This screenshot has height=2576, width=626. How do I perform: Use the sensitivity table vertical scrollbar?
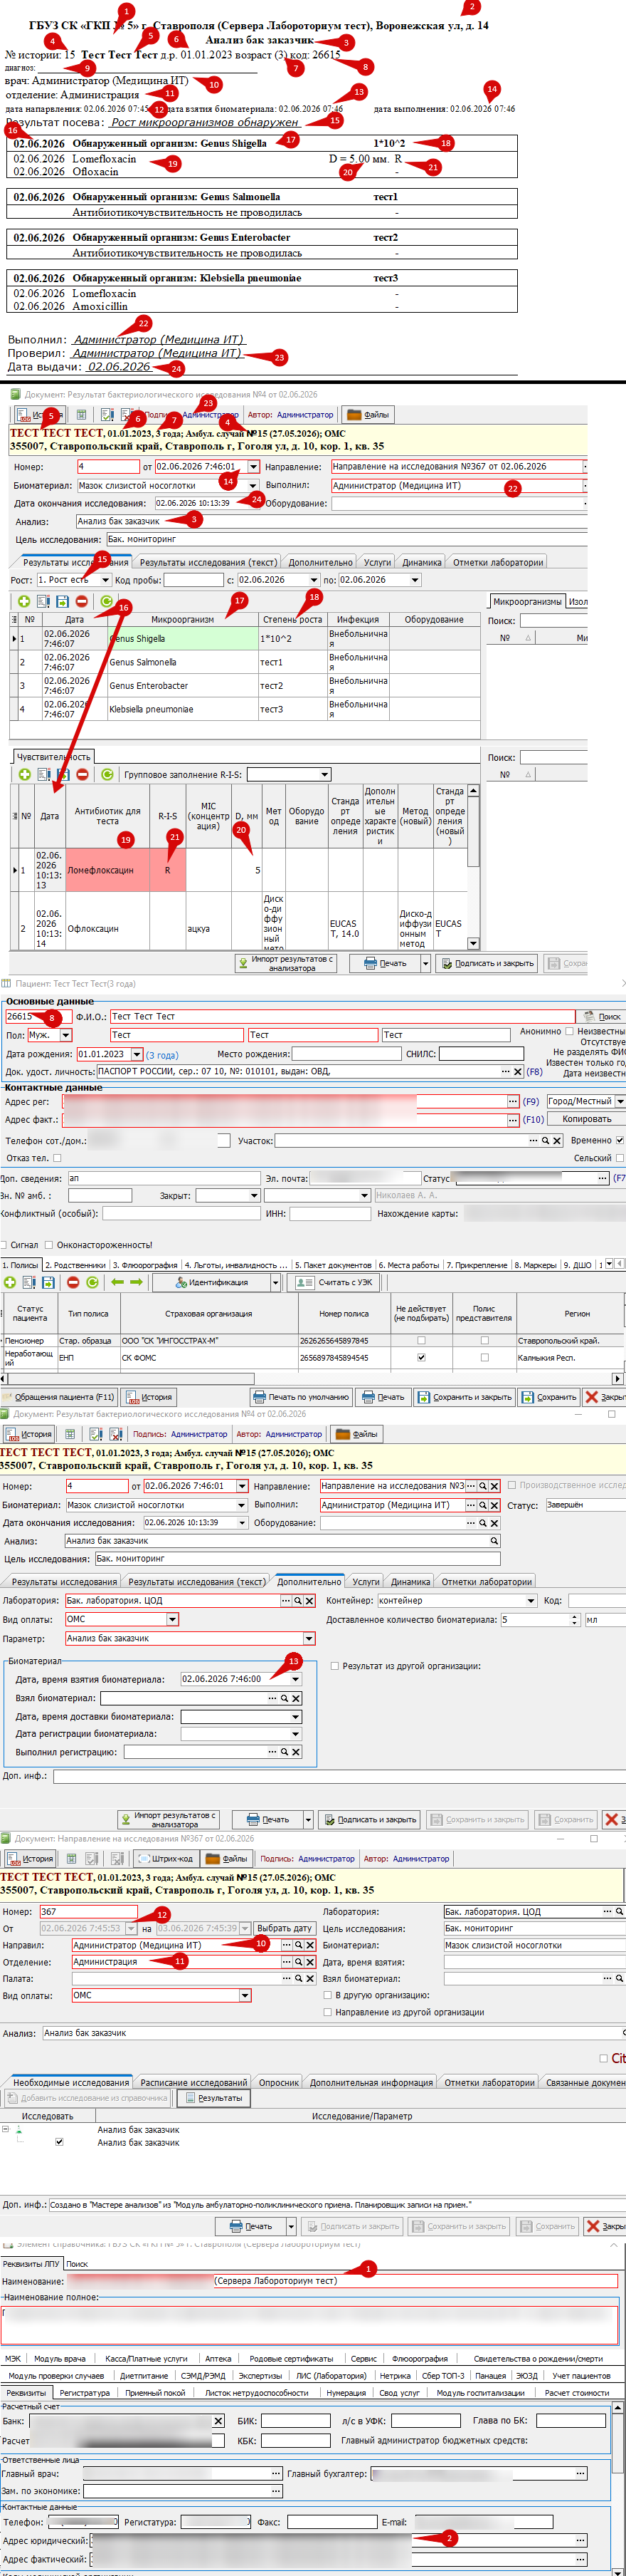click(472, 866)
